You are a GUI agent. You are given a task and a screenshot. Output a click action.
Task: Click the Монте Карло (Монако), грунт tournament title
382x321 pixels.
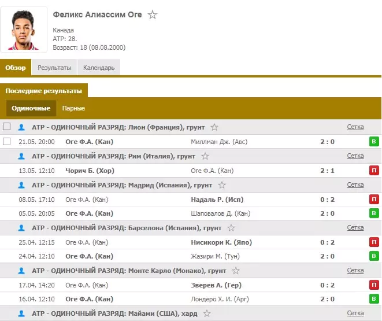[x=177, y=271]
